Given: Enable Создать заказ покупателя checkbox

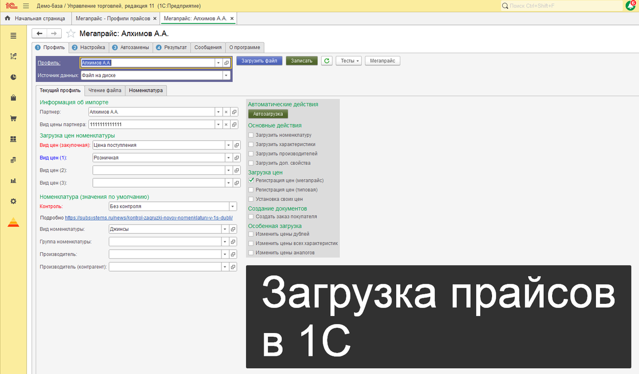Looking at the screenshot, I should tap(251, 217).
